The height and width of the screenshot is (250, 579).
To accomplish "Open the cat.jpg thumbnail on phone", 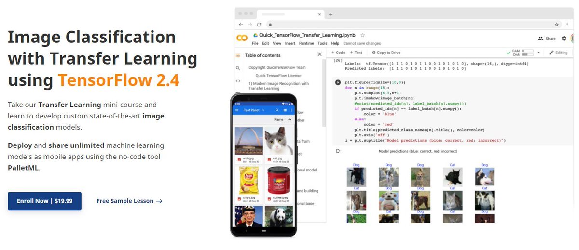I will pos(279,141).
